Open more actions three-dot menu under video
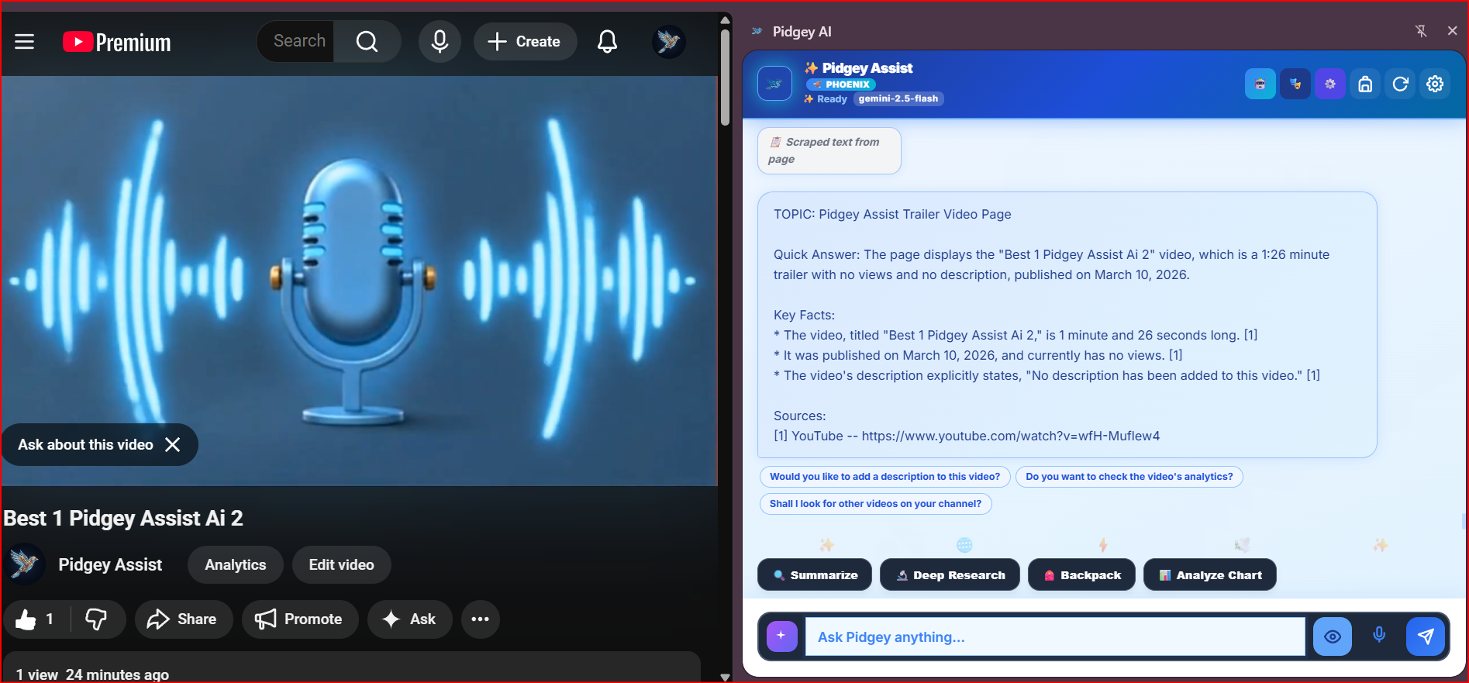Screen dimensions: 1469x683 click(481, 619)
